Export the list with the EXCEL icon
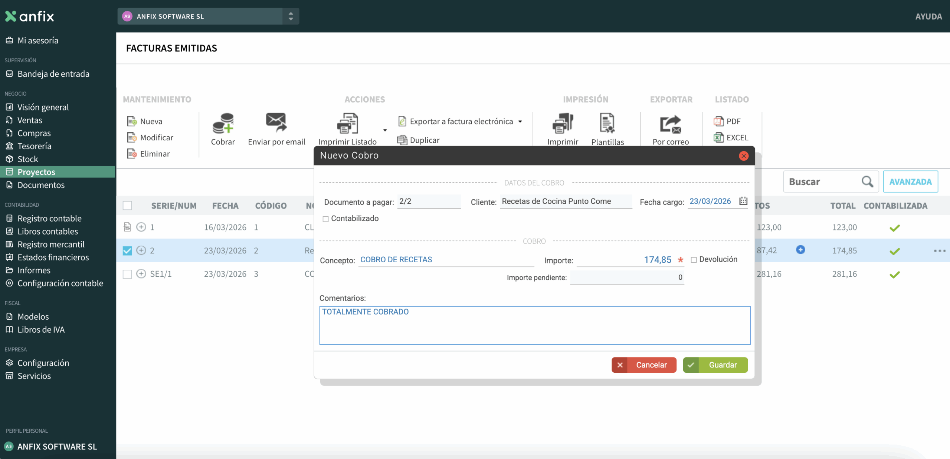The width and height of the screenshot is (950, 459). point(718,137)
